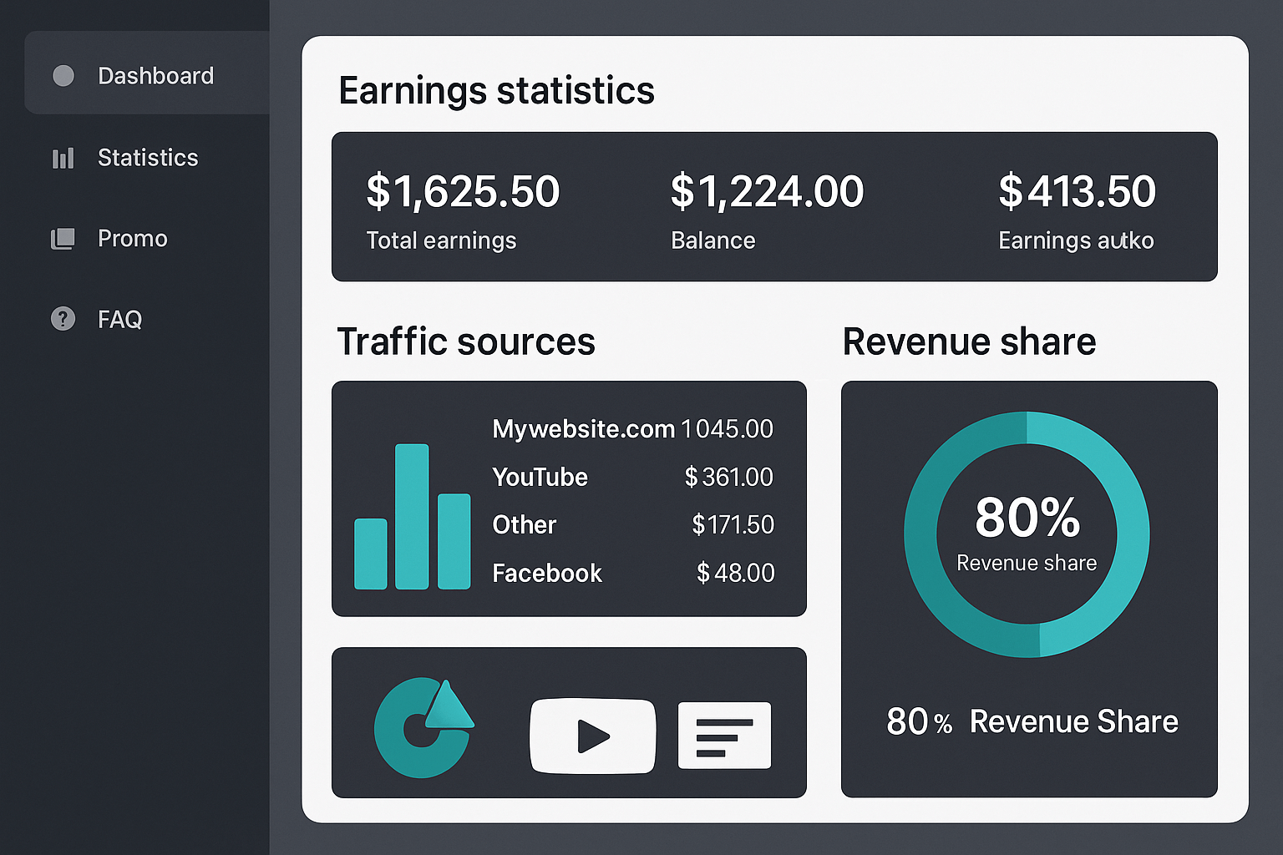Screen dimensions: 1283x855
Task: Select the Facebook traffic source row
Action: pyautogui.click(x=632, y=573)
